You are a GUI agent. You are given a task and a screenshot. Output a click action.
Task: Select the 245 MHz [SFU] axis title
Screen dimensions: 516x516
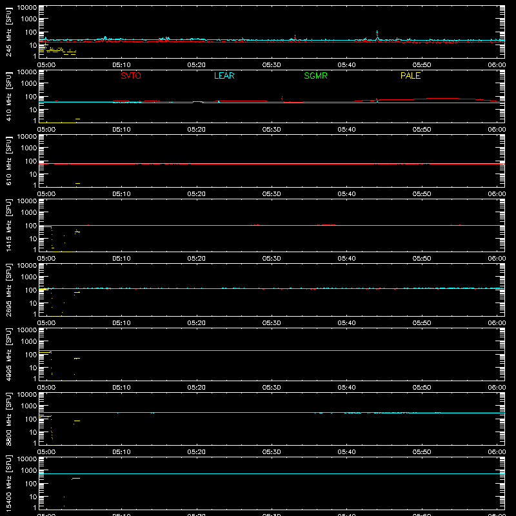[9, 32]
